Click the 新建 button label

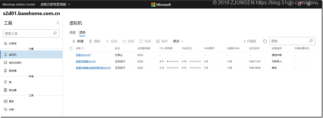(x=80, y=41)
